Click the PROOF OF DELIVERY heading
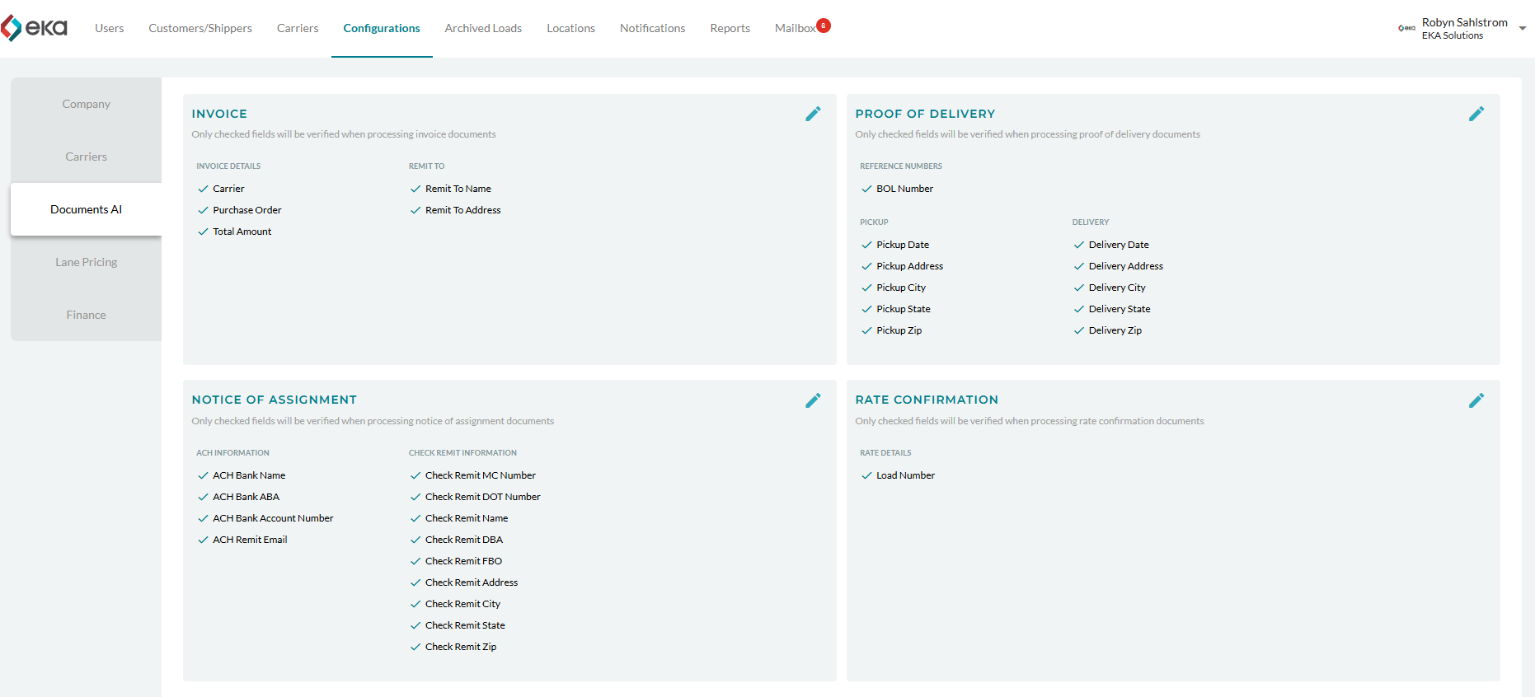Image resolution: width=1535 pixels, height=697 pixels. 925,114
